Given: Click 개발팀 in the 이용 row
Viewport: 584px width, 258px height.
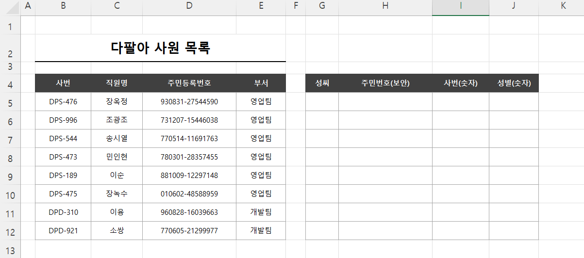Looking at the screenshot, I should [x=261, y=212].
